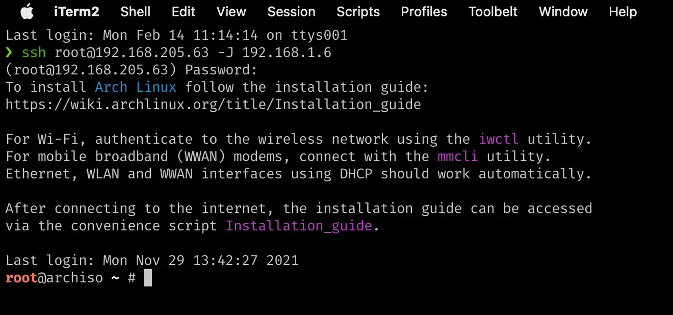
Task: Open the Shell menu
Action: pos(135,11)
